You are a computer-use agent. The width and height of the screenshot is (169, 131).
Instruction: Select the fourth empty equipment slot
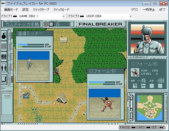point(160,86)
